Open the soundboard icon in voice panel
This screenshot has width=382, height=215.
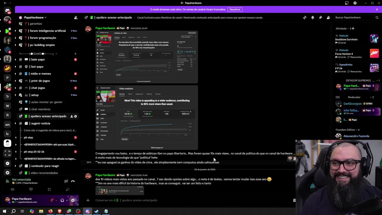coord(67,189)
